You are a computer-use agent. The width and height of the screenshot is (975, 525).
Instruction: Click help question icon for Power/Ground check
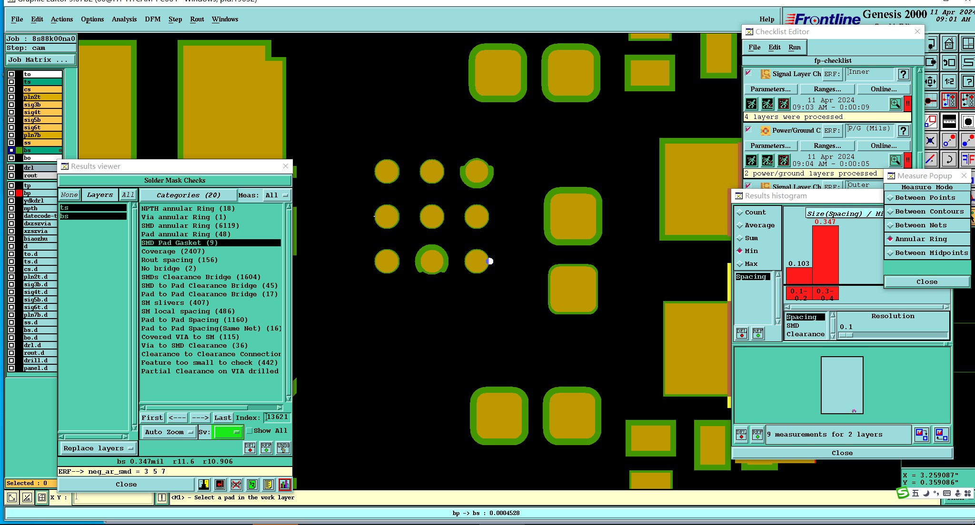903,130
